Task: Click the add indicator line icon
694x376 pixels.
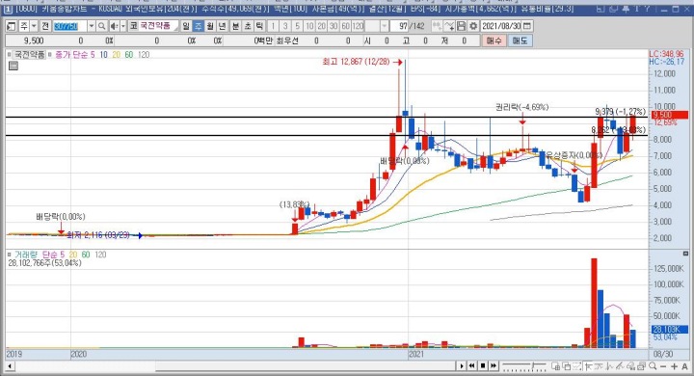Action: 449,26
